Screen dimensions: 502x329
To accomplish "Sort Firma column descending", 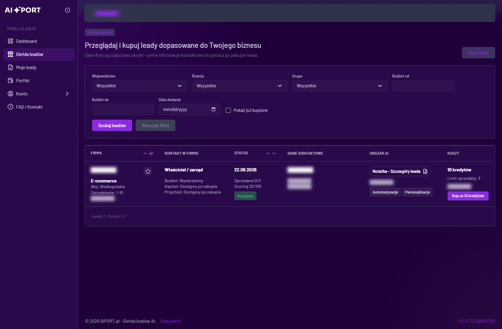I will click(x=151, y=153).
